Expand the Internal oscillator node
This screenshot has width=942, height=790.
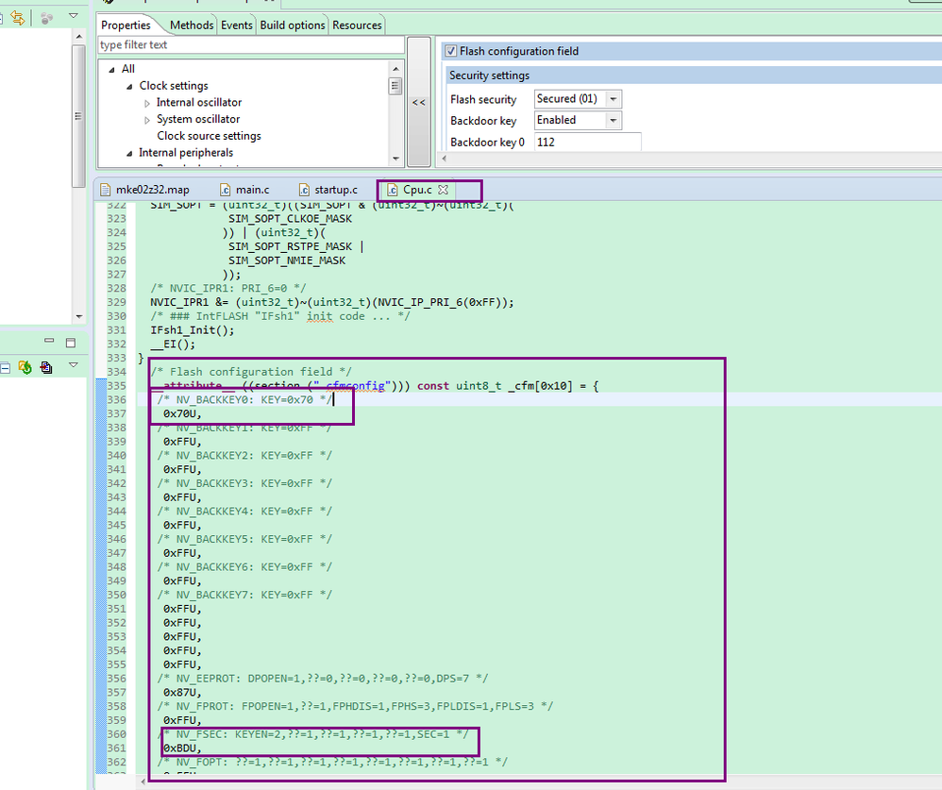coord(147,103)
